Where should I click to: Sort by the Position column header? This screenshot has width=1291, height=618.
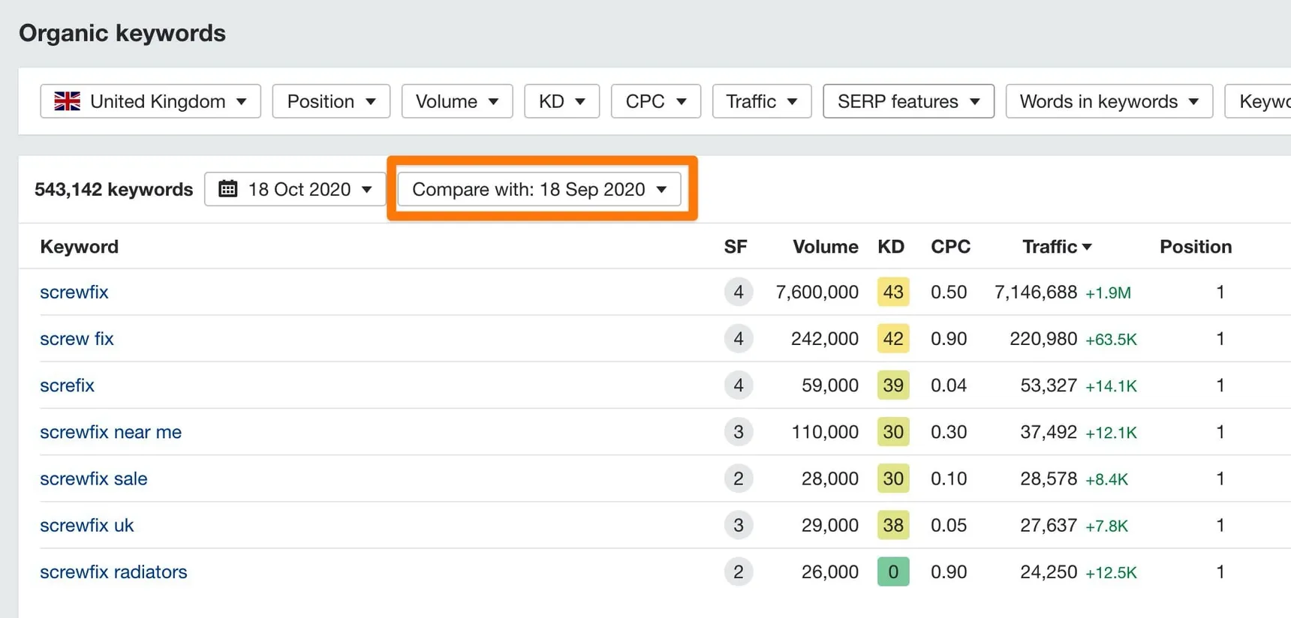[1196, 247]
